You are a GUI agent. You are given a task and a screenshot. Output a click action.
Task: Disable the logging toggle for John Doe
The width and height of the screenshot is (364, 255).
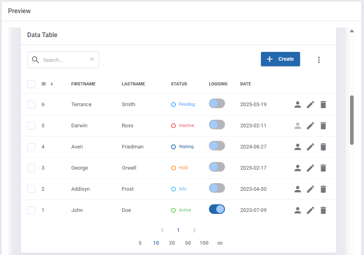pos(217,209)
